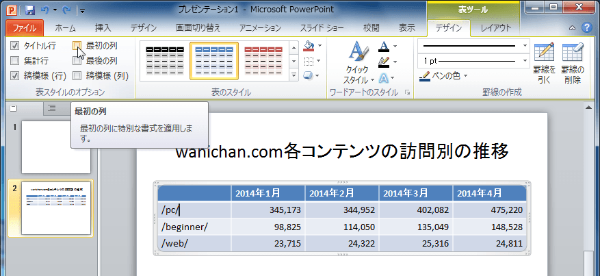Toggle the 縞模様 (行) banded rows checkbox
The height and width of the screenshot is (276, 600).
(14, 76)
